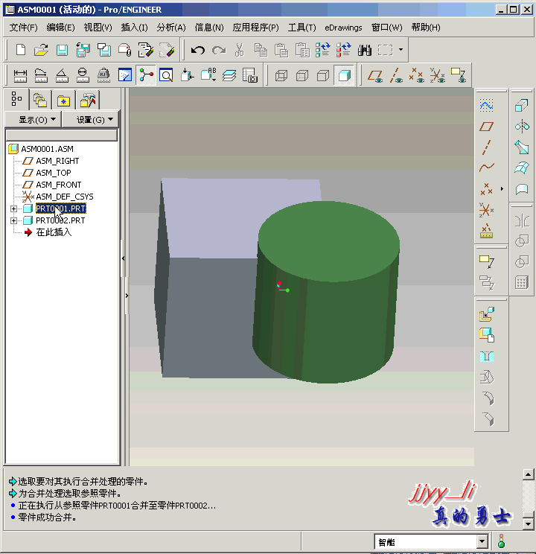Select ASM_RIGHT in the model tree

(x=57, y=161)
